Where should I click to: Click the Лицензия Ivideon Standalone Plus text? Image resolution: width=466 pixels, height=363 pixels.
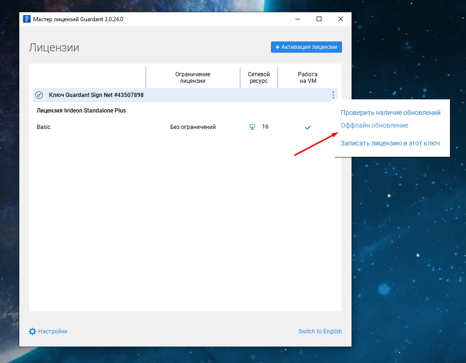[x=81, y=111]
